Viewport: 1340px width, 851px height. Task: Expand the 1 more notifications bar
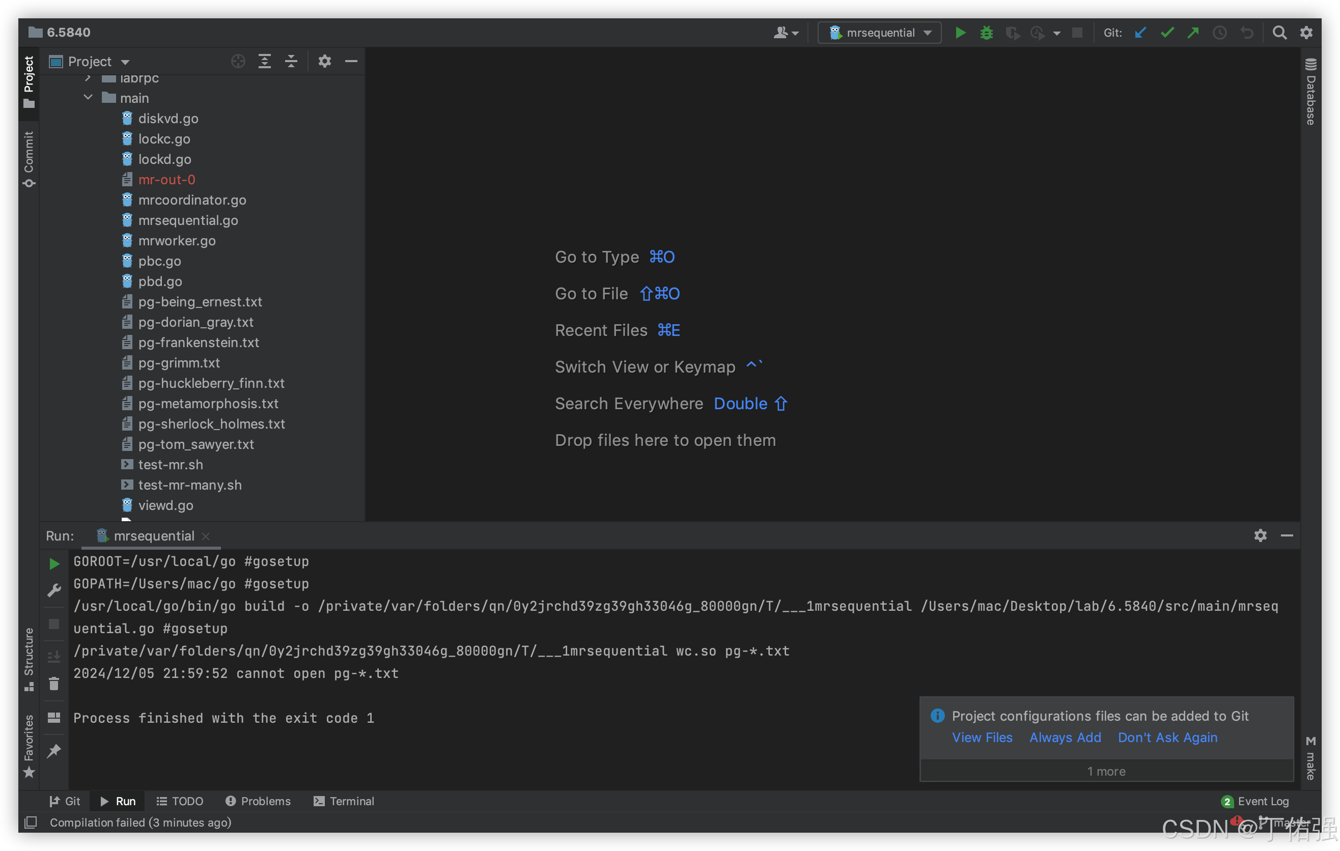1106,771
